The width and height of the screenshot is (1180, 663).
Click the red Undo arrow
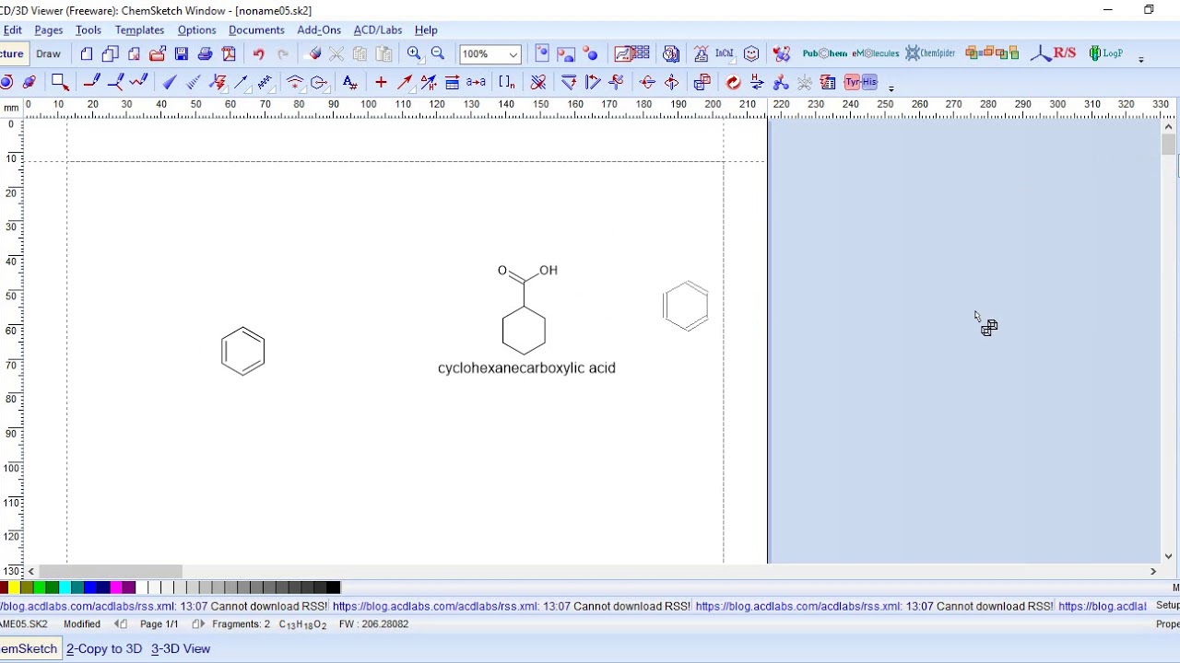259,54
